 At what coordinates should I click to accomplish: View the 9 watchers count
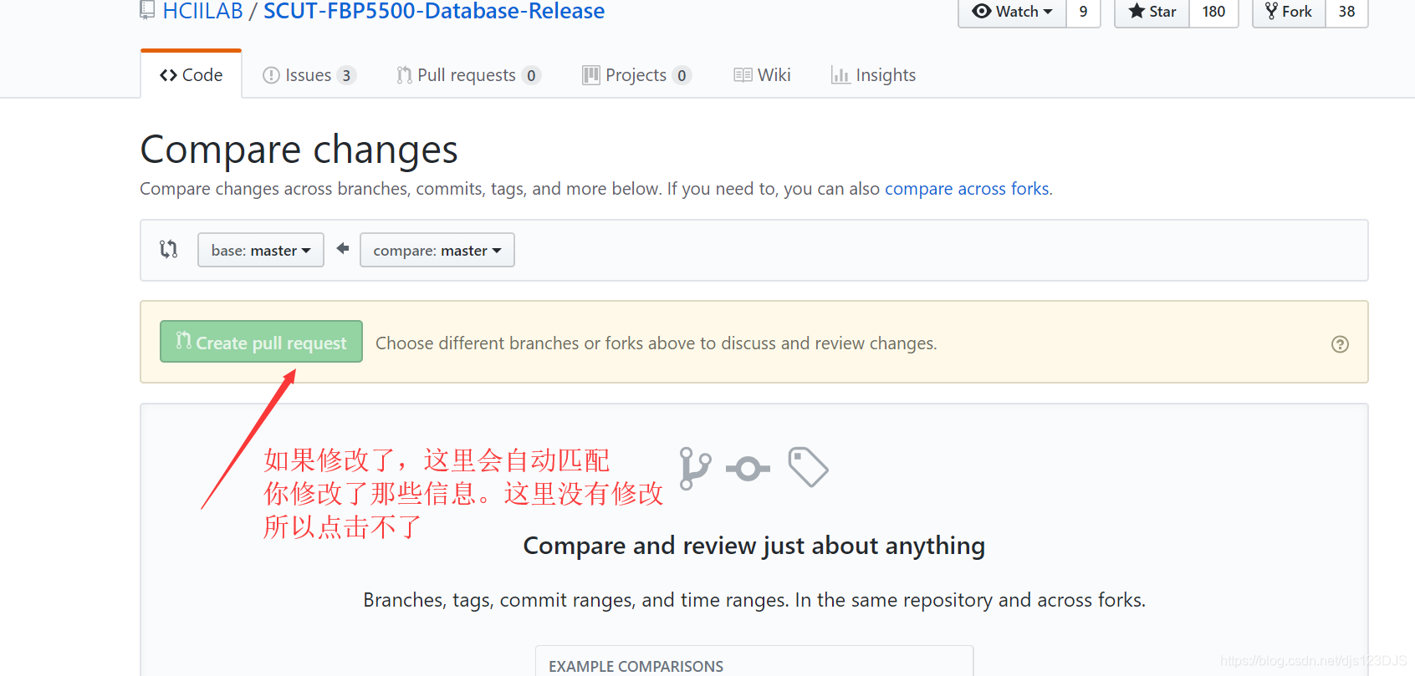click(1083, 12)
